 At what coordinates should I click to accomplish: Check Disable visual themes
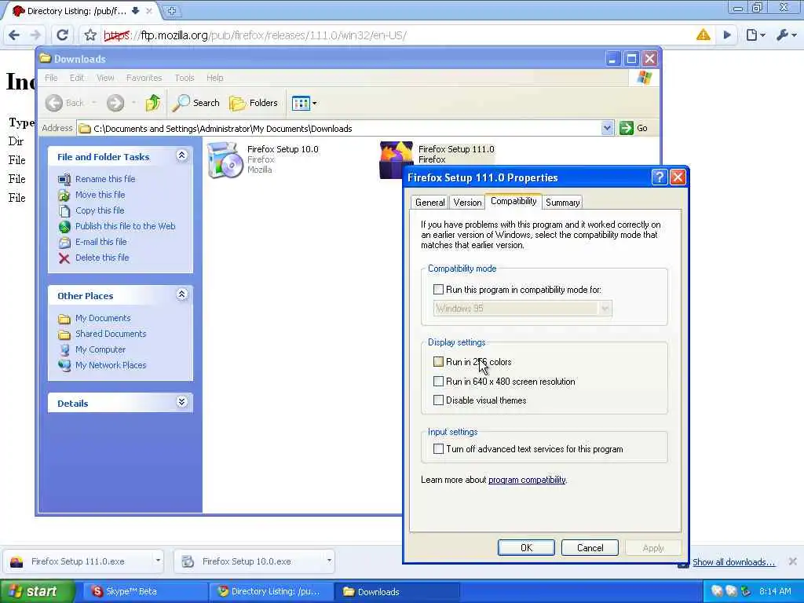[438, 400]
